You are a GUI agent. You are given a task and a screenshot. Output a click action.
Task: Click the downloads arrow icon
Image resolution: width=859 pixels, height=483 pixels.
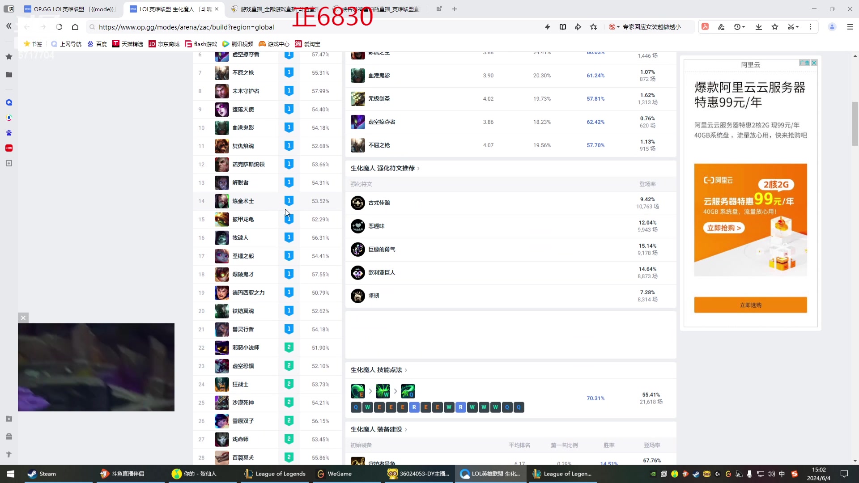point(759,27)
